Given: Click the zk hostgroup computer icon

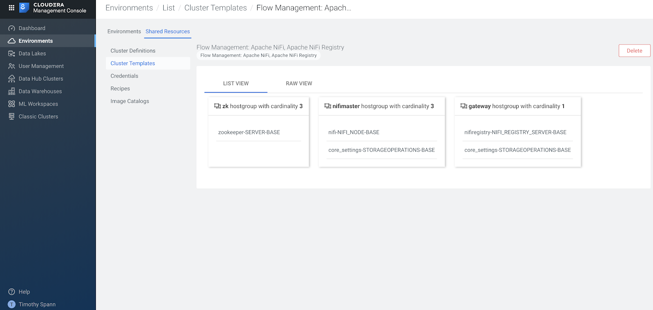Looking at the screenshot, I should pos(218,106).
